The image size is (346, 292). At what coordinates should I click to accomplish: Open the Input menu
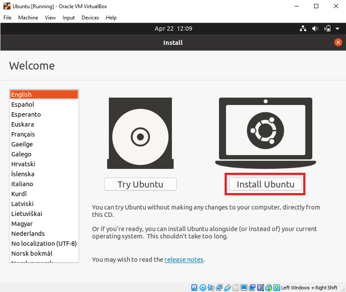(69, 18)
